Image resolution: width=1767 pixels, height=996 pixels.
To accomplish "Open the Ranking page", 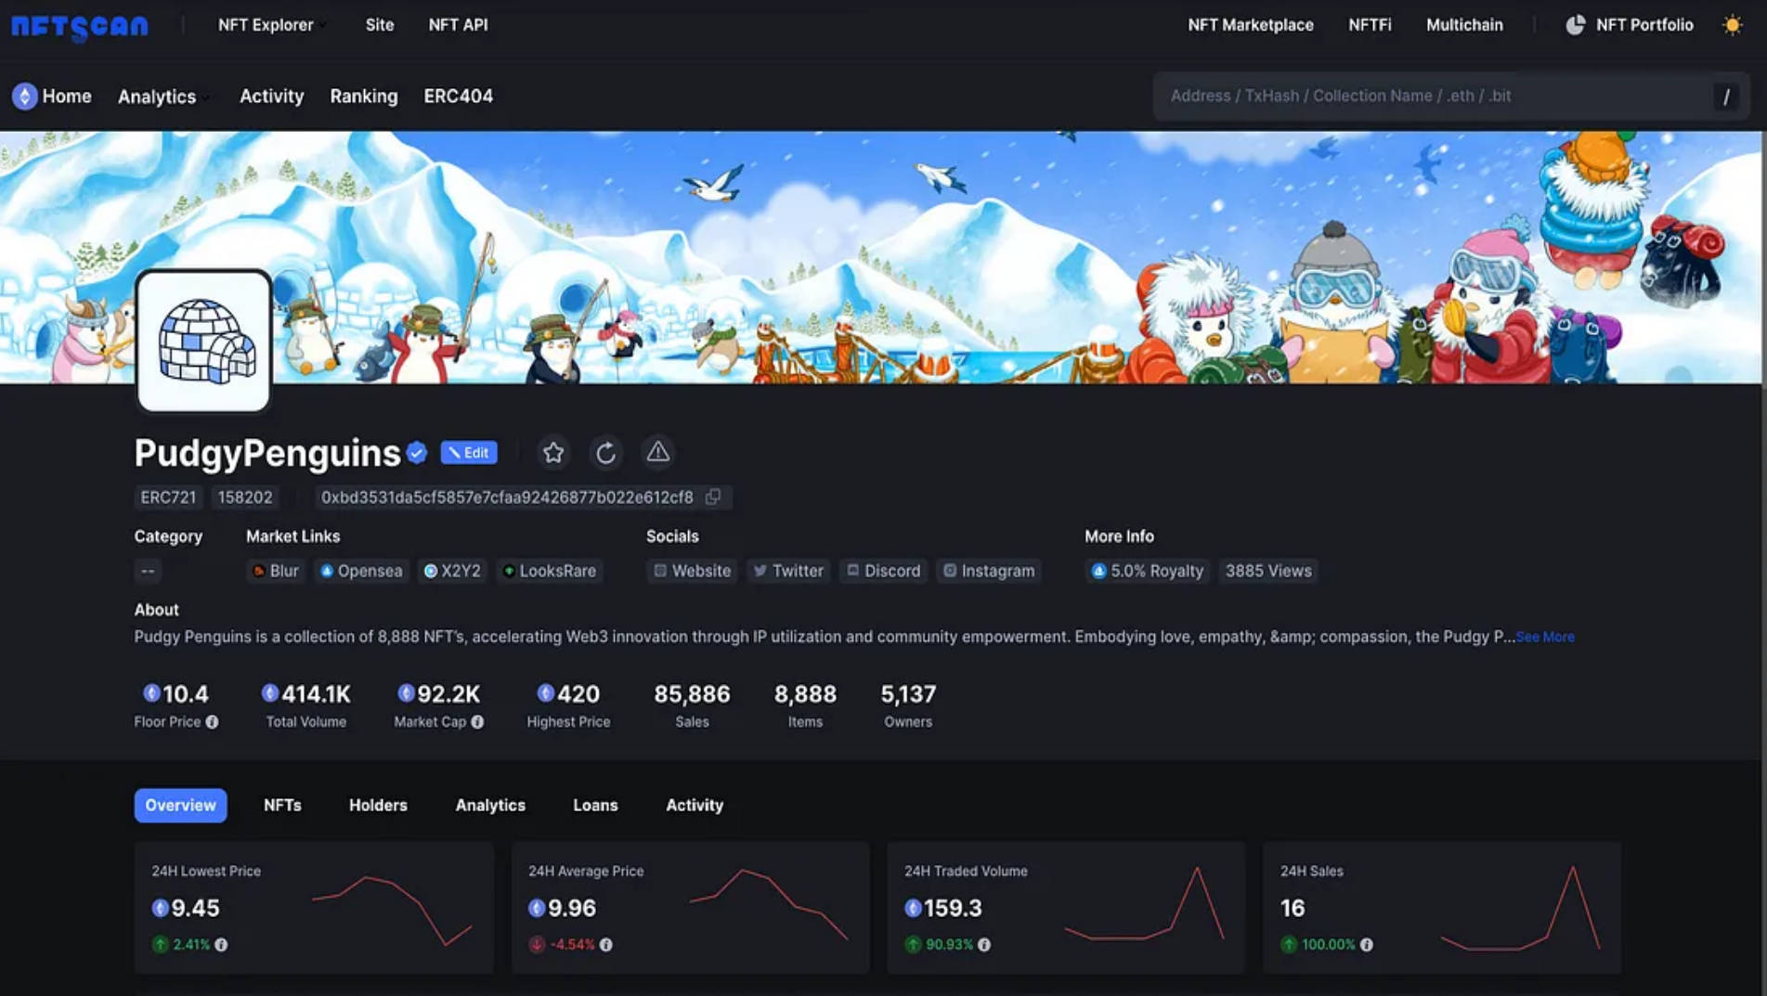I will (x=364, y=96).
